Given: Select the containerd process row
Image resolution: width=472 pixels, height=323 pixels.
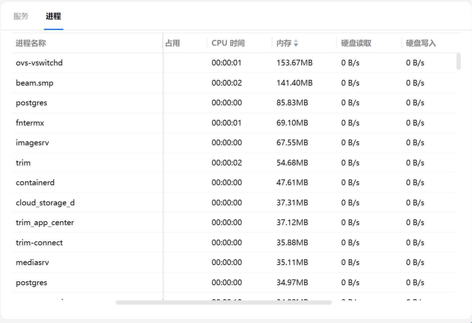Looking at the screenshot, I should pyautogui.click(x=35, y=183).
